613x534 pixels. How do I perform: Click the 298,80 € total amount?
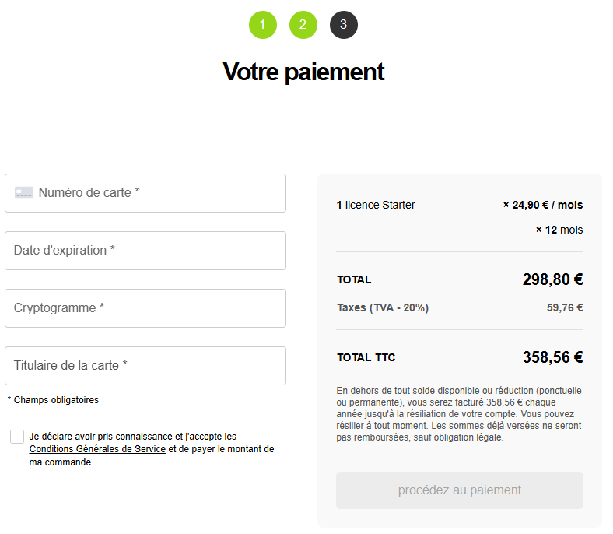[552, 279]
